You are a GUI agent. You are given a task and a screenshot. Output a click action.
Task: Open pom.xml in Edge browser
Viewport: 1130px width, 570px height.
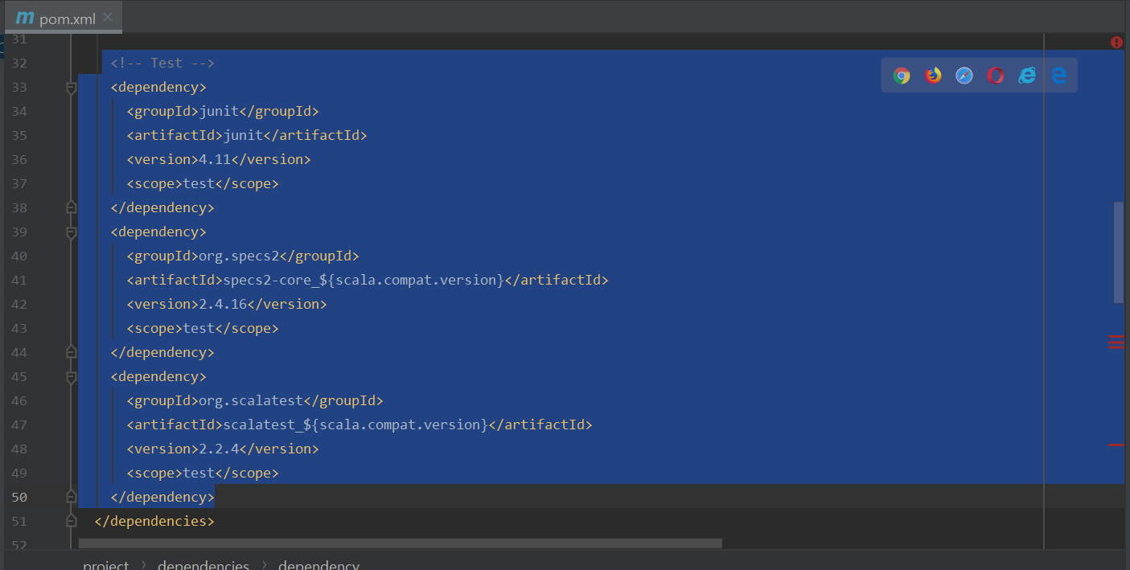[x=1058, y=76]
